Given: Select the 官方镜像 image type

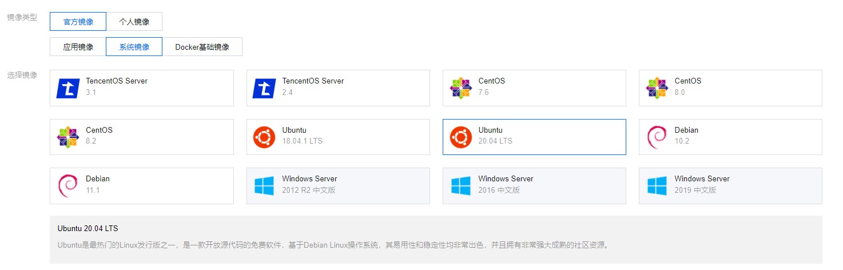Looking at the screenshot, I should (x=78, y=22).
